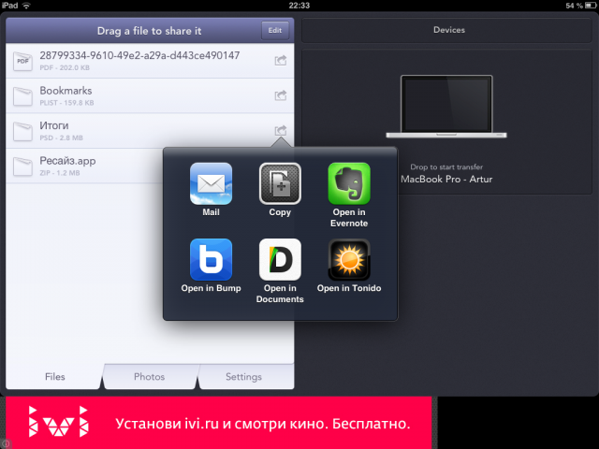The height and width of the screenshot is (449, 599).
Task: Tap the 'MacBook Pro - Artur' device label
Action: point(446,179)
